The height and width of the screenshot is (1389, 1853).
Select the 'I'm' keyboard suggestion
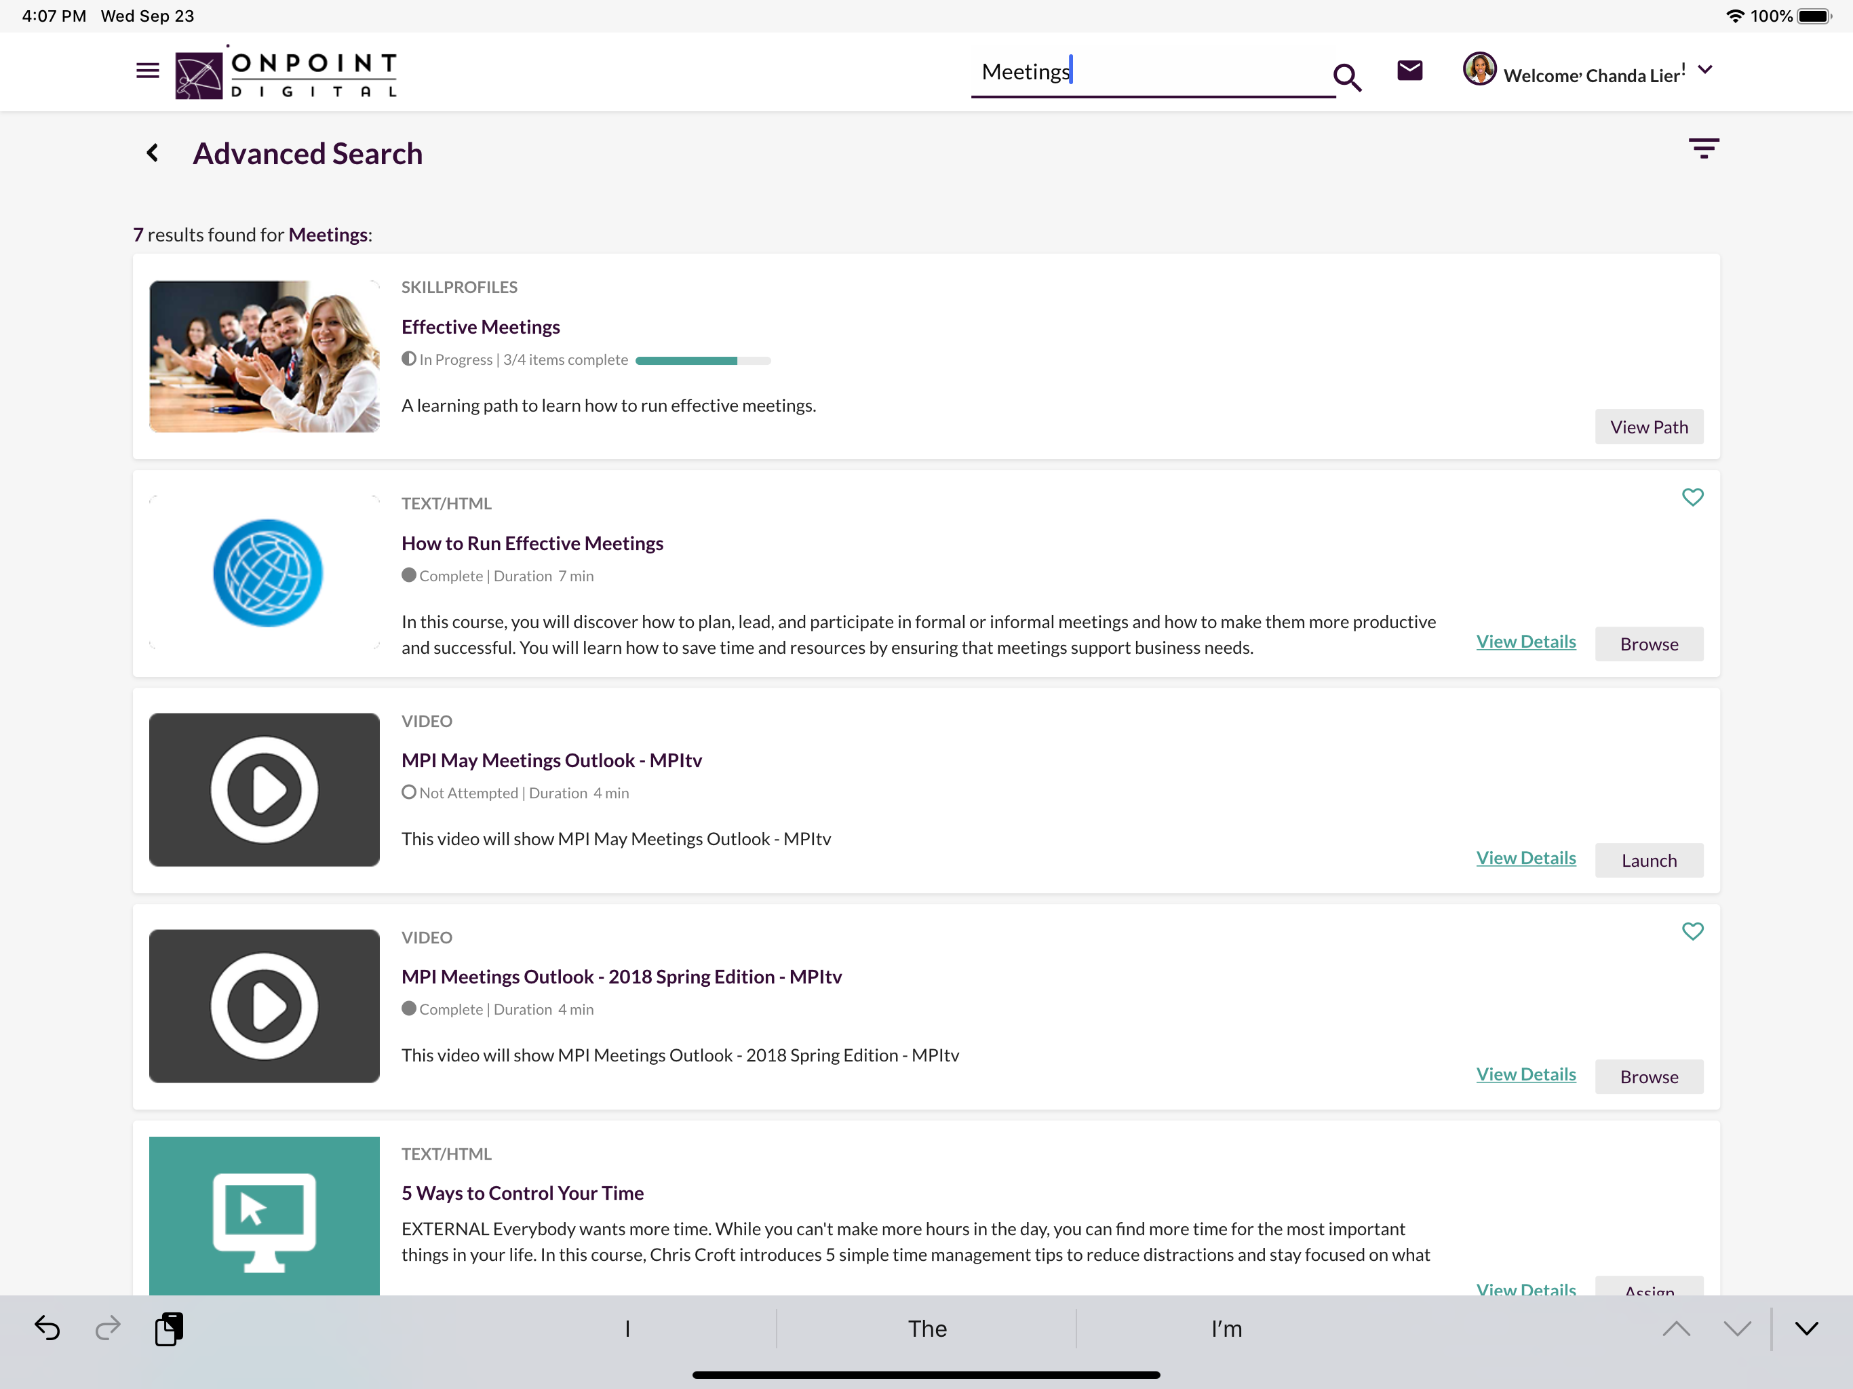[x=1226, y=1329]
